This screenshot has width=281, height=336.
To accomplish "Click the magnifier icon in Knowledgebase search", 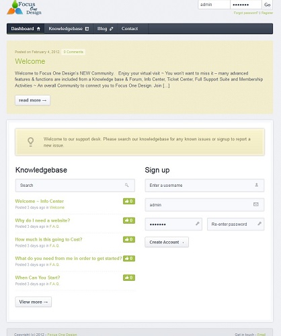I will coord(126,185).
